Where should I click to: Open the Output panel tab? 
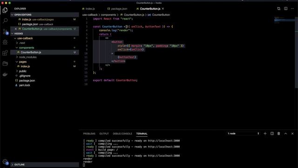pyautogui.click(x=104, y=134)
